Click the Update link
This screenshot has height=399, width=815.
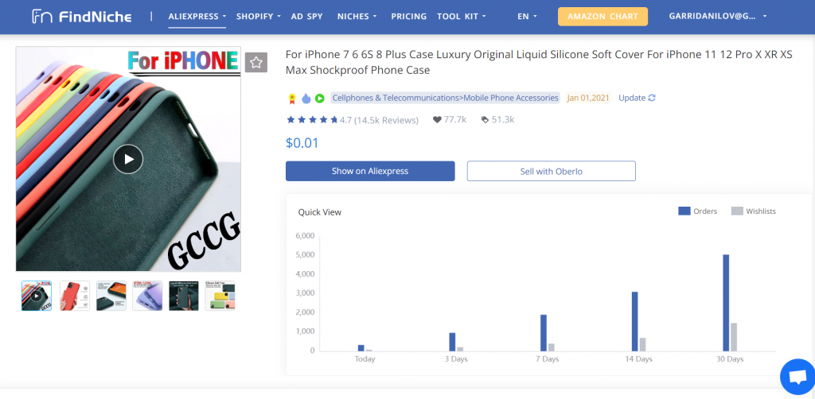pyautogui.click(x=632, y=98)
